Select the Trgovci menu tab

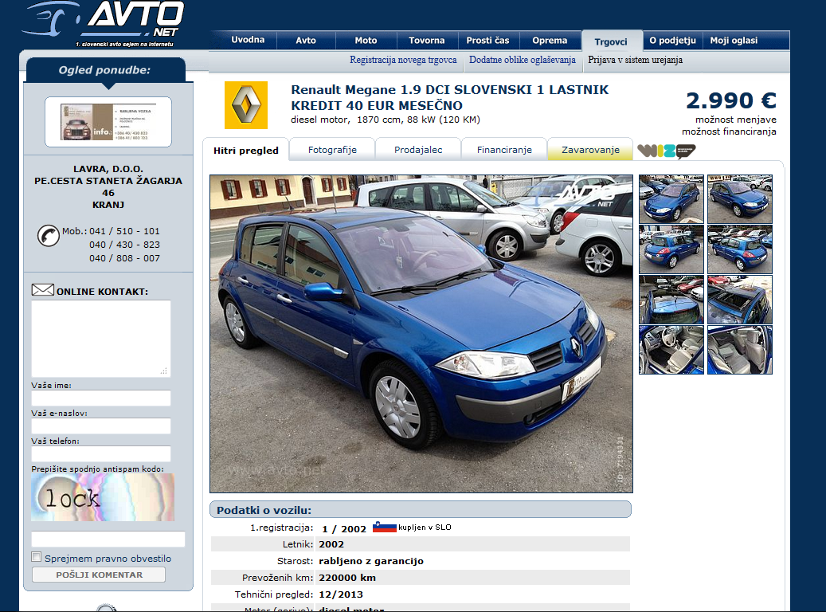(x=611, y=41)
